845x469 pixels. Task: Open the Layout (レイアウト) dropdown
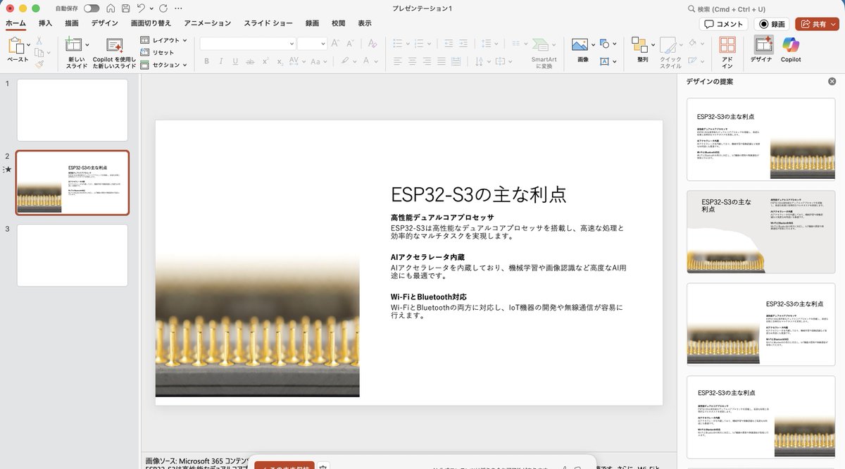[x=163, y=41]
